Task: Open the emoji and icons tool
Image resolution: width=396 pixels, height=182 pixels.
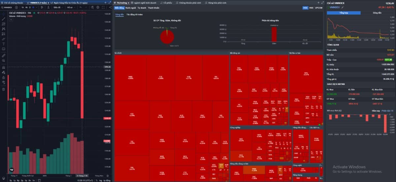Action: tap(4, 49)
